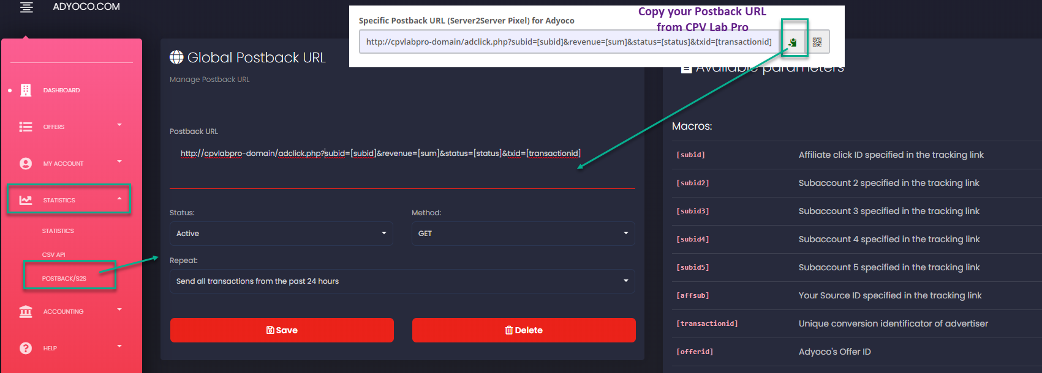This screenshot has height=373, width=1042.
Task: Click the Statistics chart icon
Action: tap(26, 200)
